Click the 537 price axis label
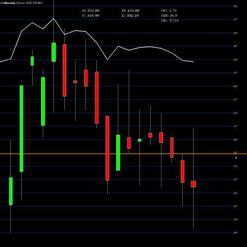Screen dimensions: 247x247 (235, 19)
